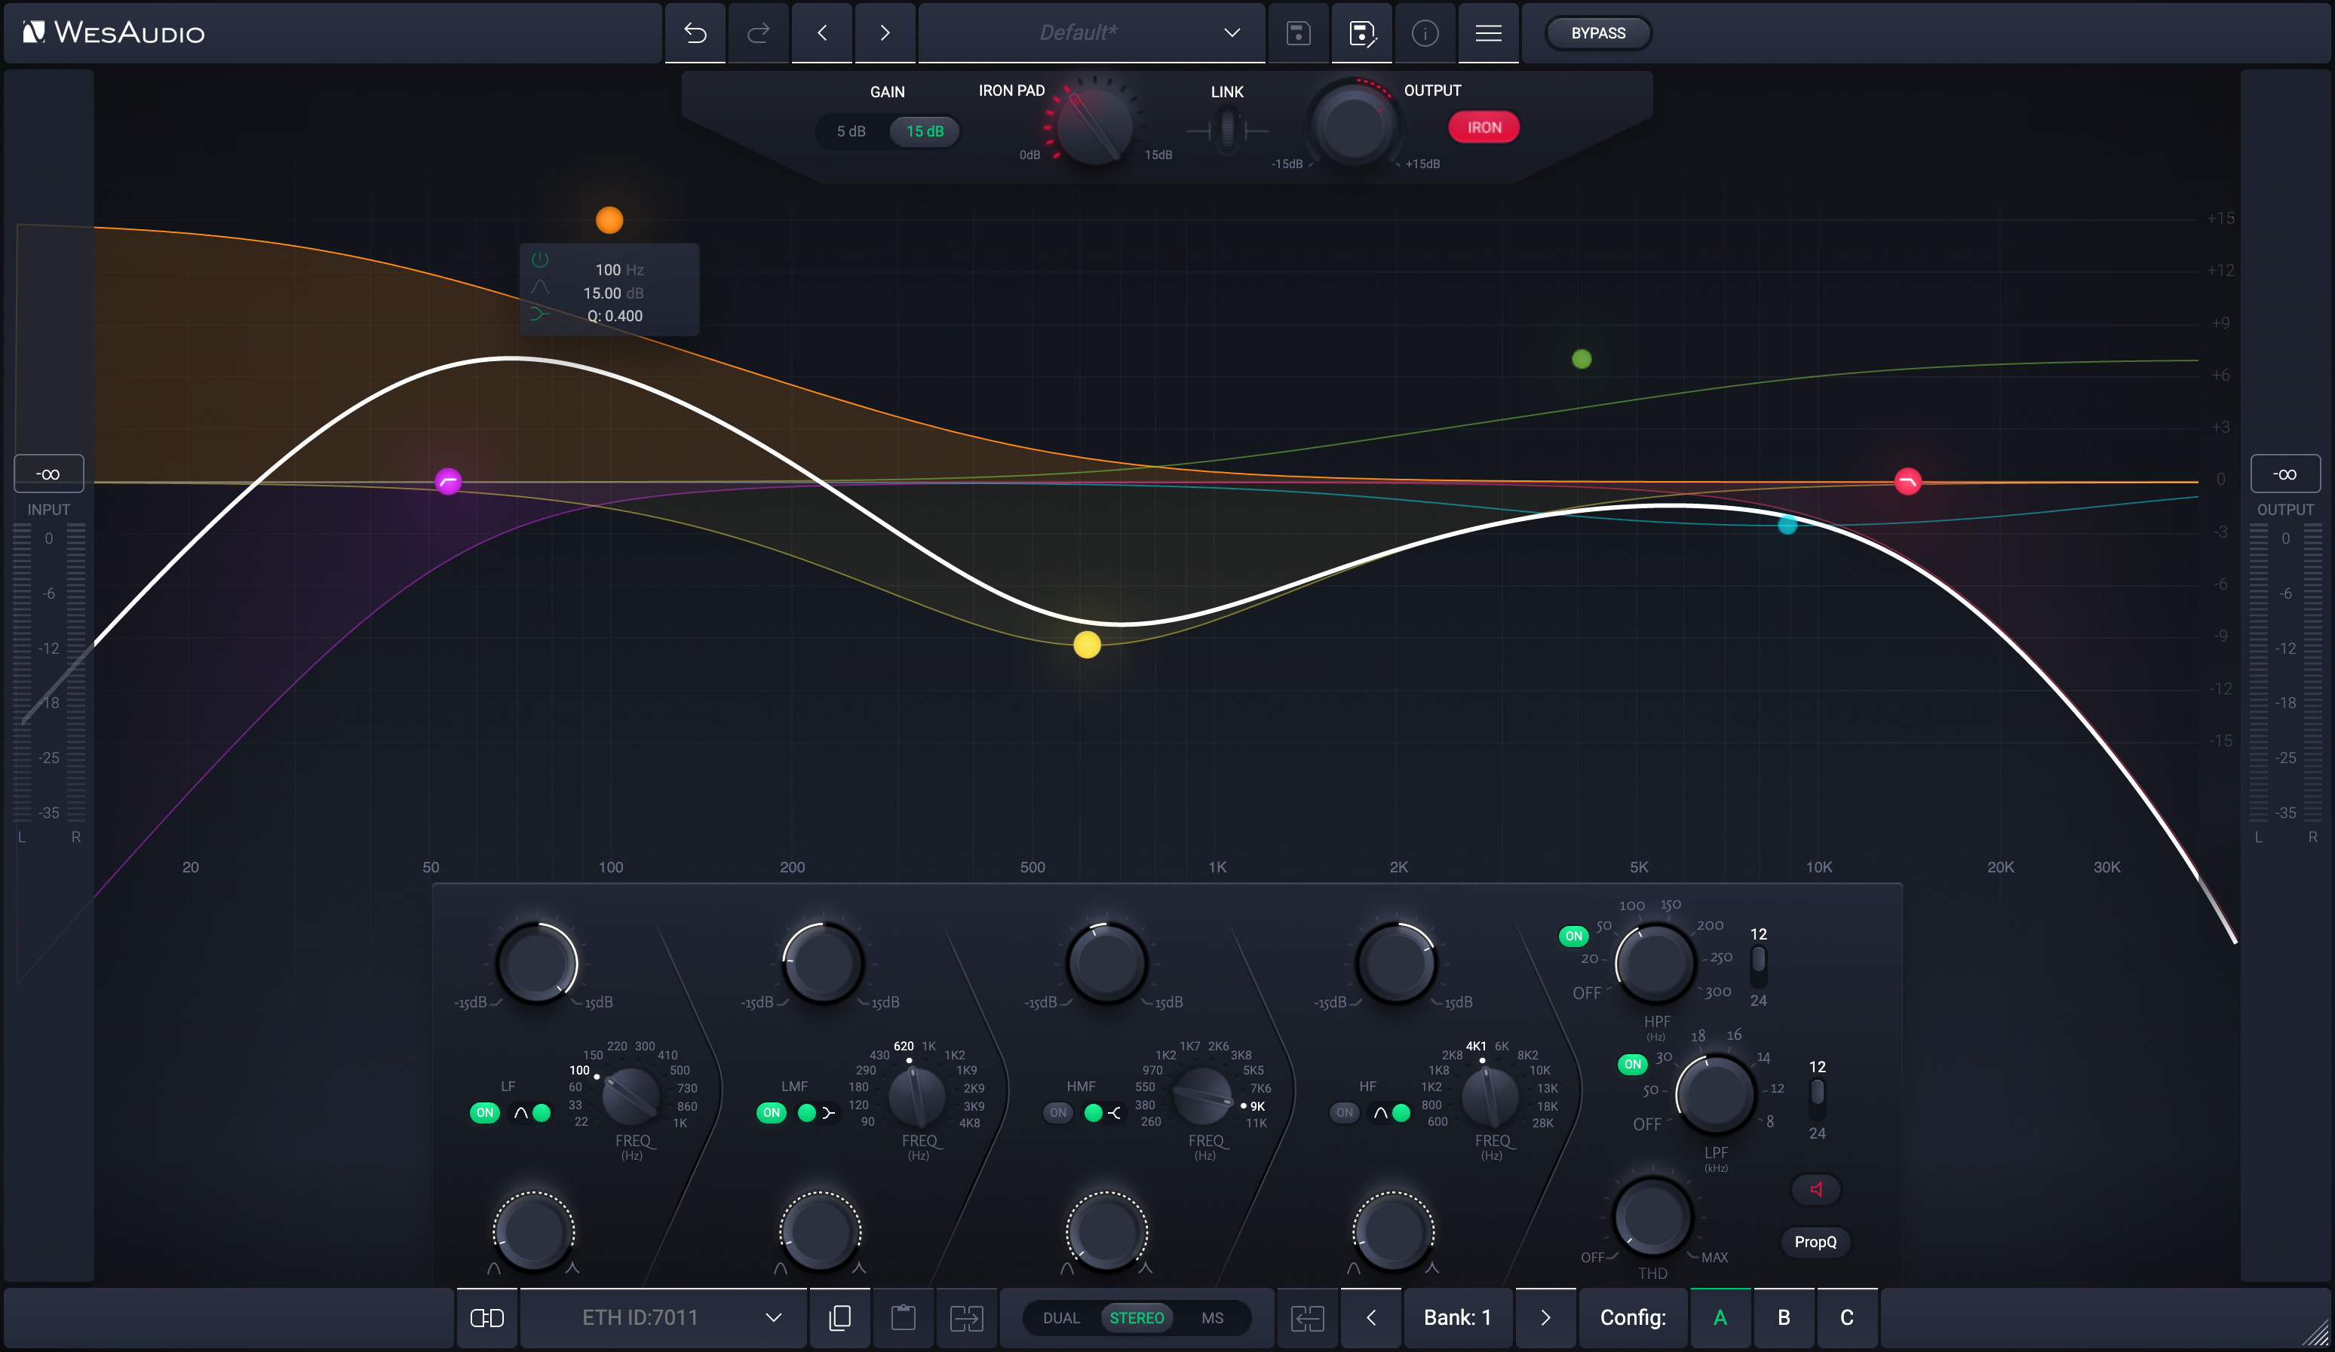Image resolution: width=2335 pixels, height=1352 pixels.
Task: Click the save-as preset icon
Action: pyautogui.click(x=1361, y=33)
